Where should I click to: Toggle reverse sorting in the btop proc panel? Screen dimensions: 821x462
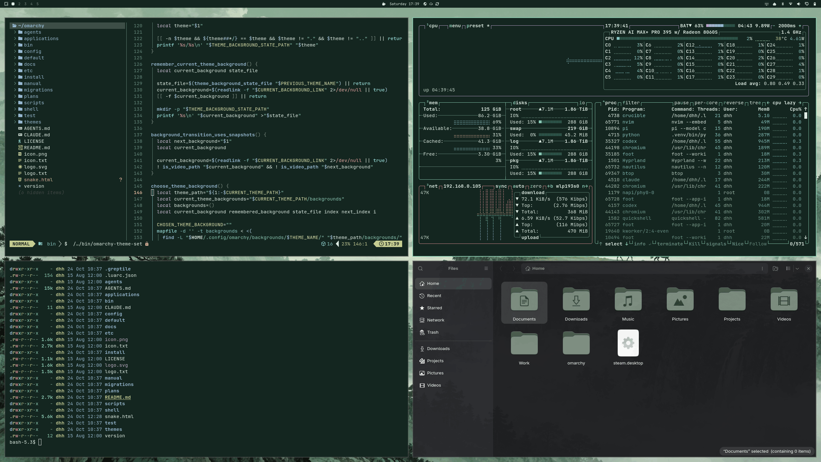coord(733,103)
